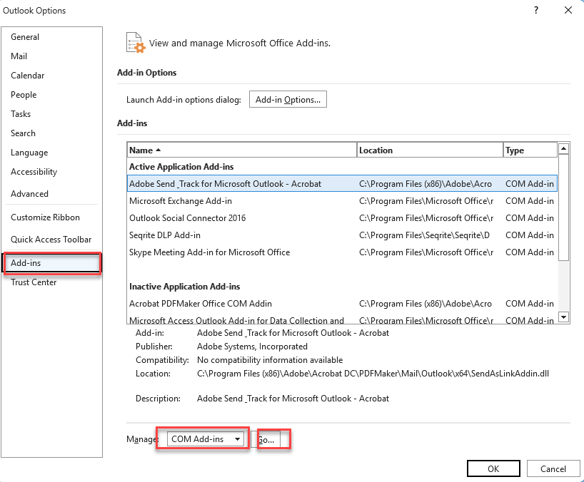Click the scroll up arrow of add-ins list

click(x=563, y=149)
